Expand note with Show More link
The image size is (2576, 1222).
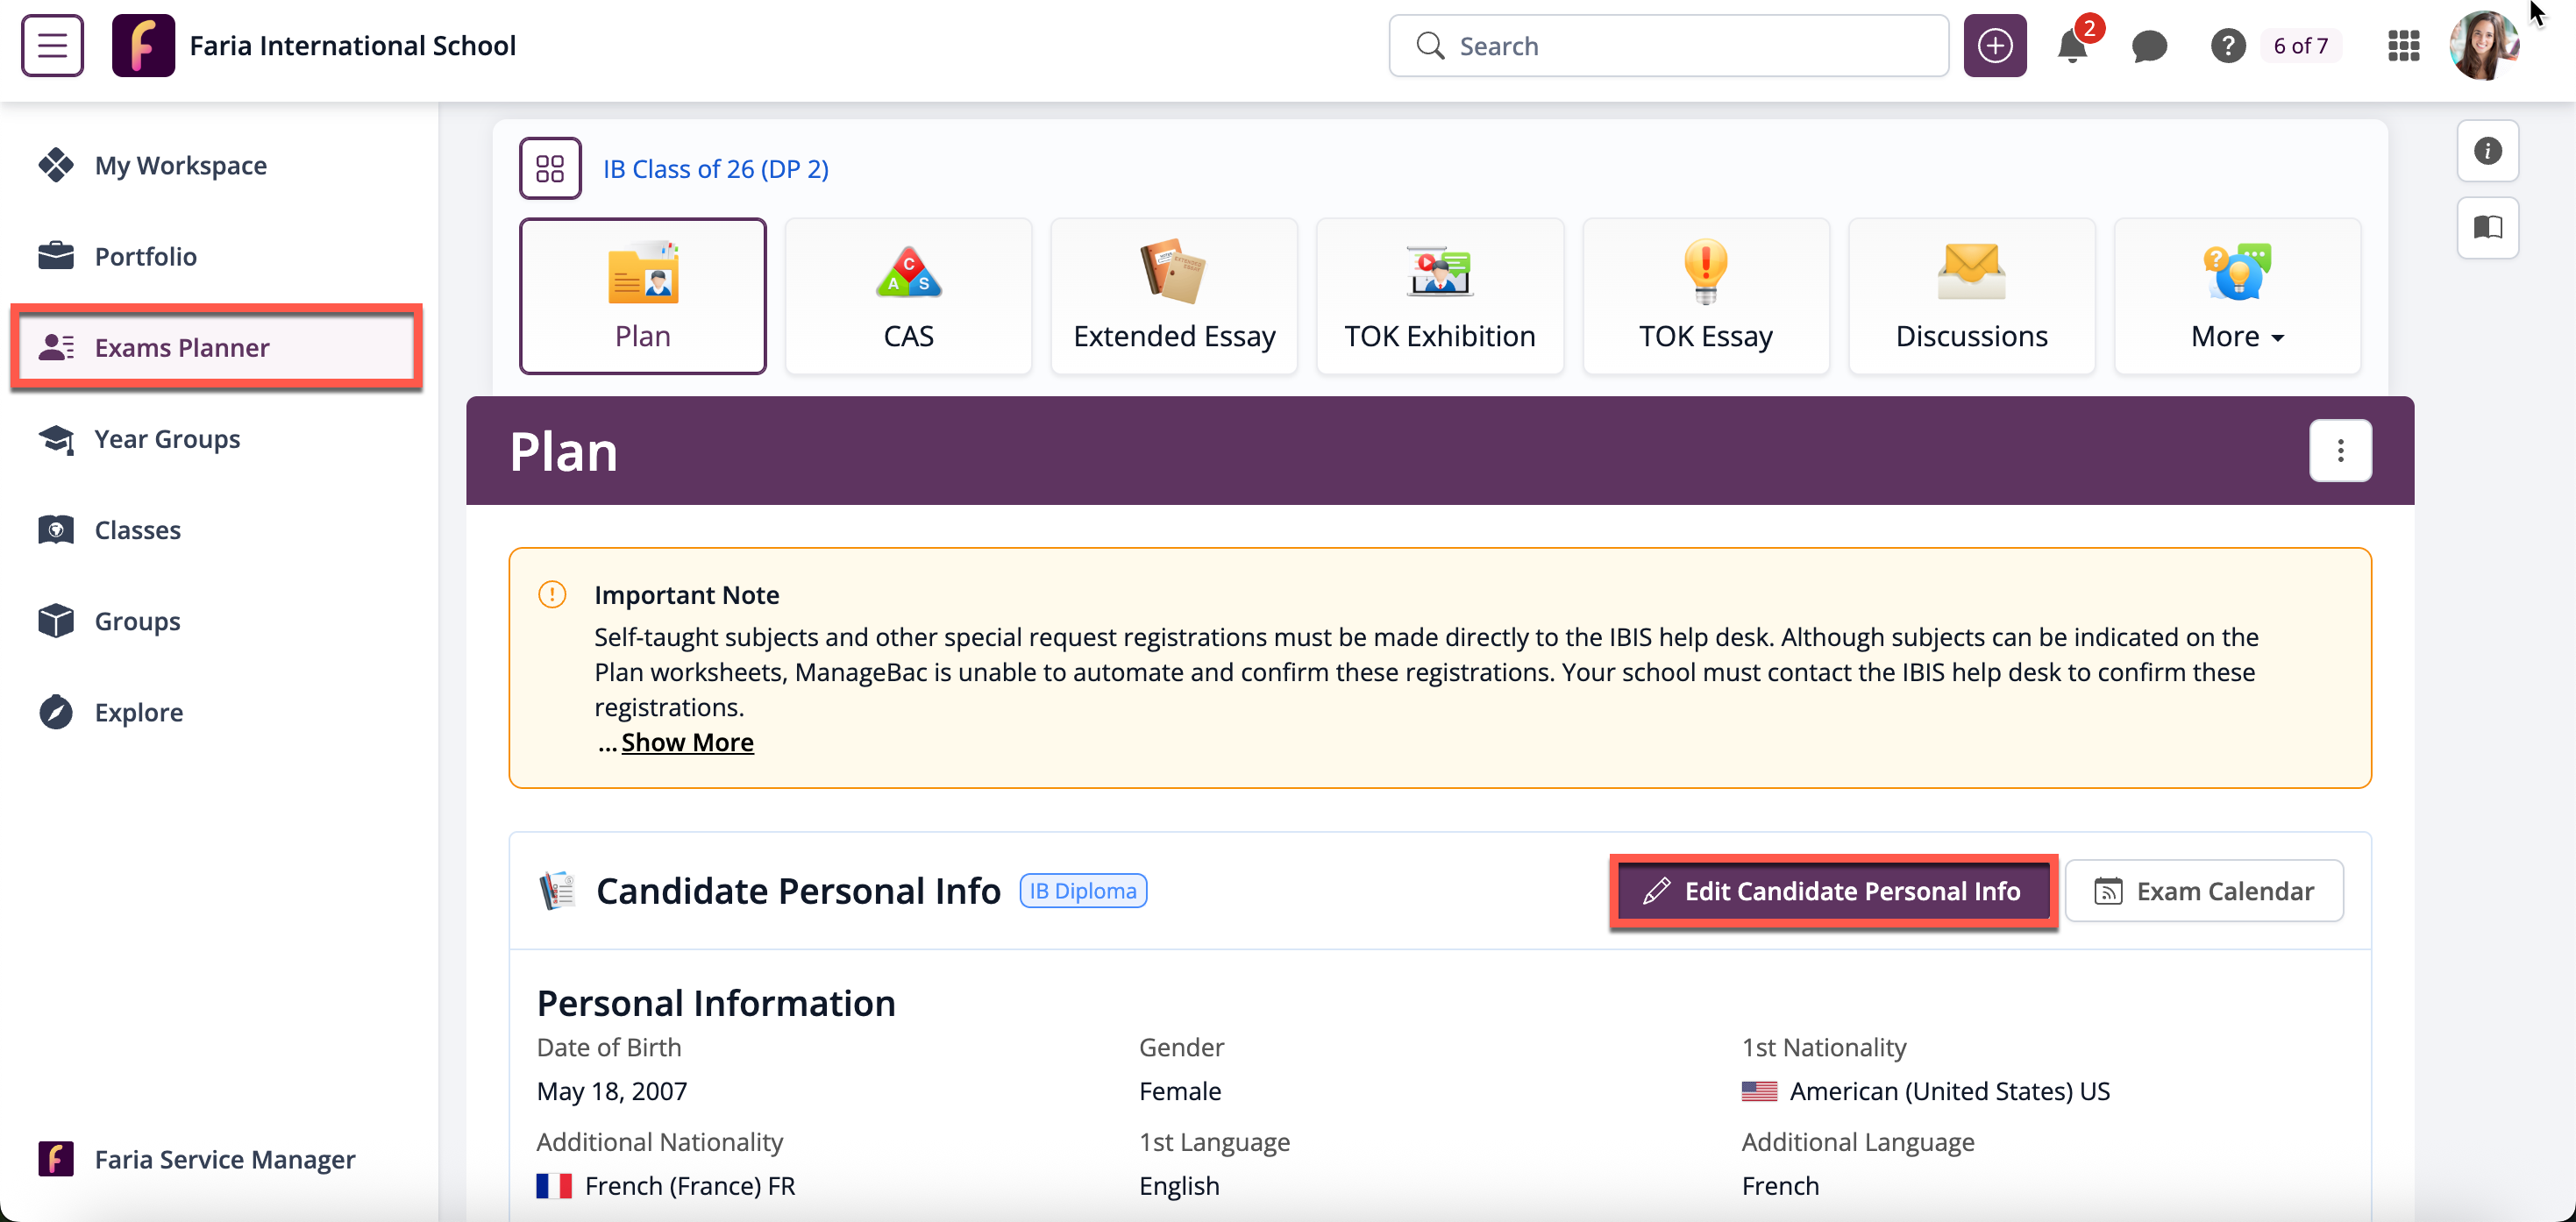coord(687,742)
